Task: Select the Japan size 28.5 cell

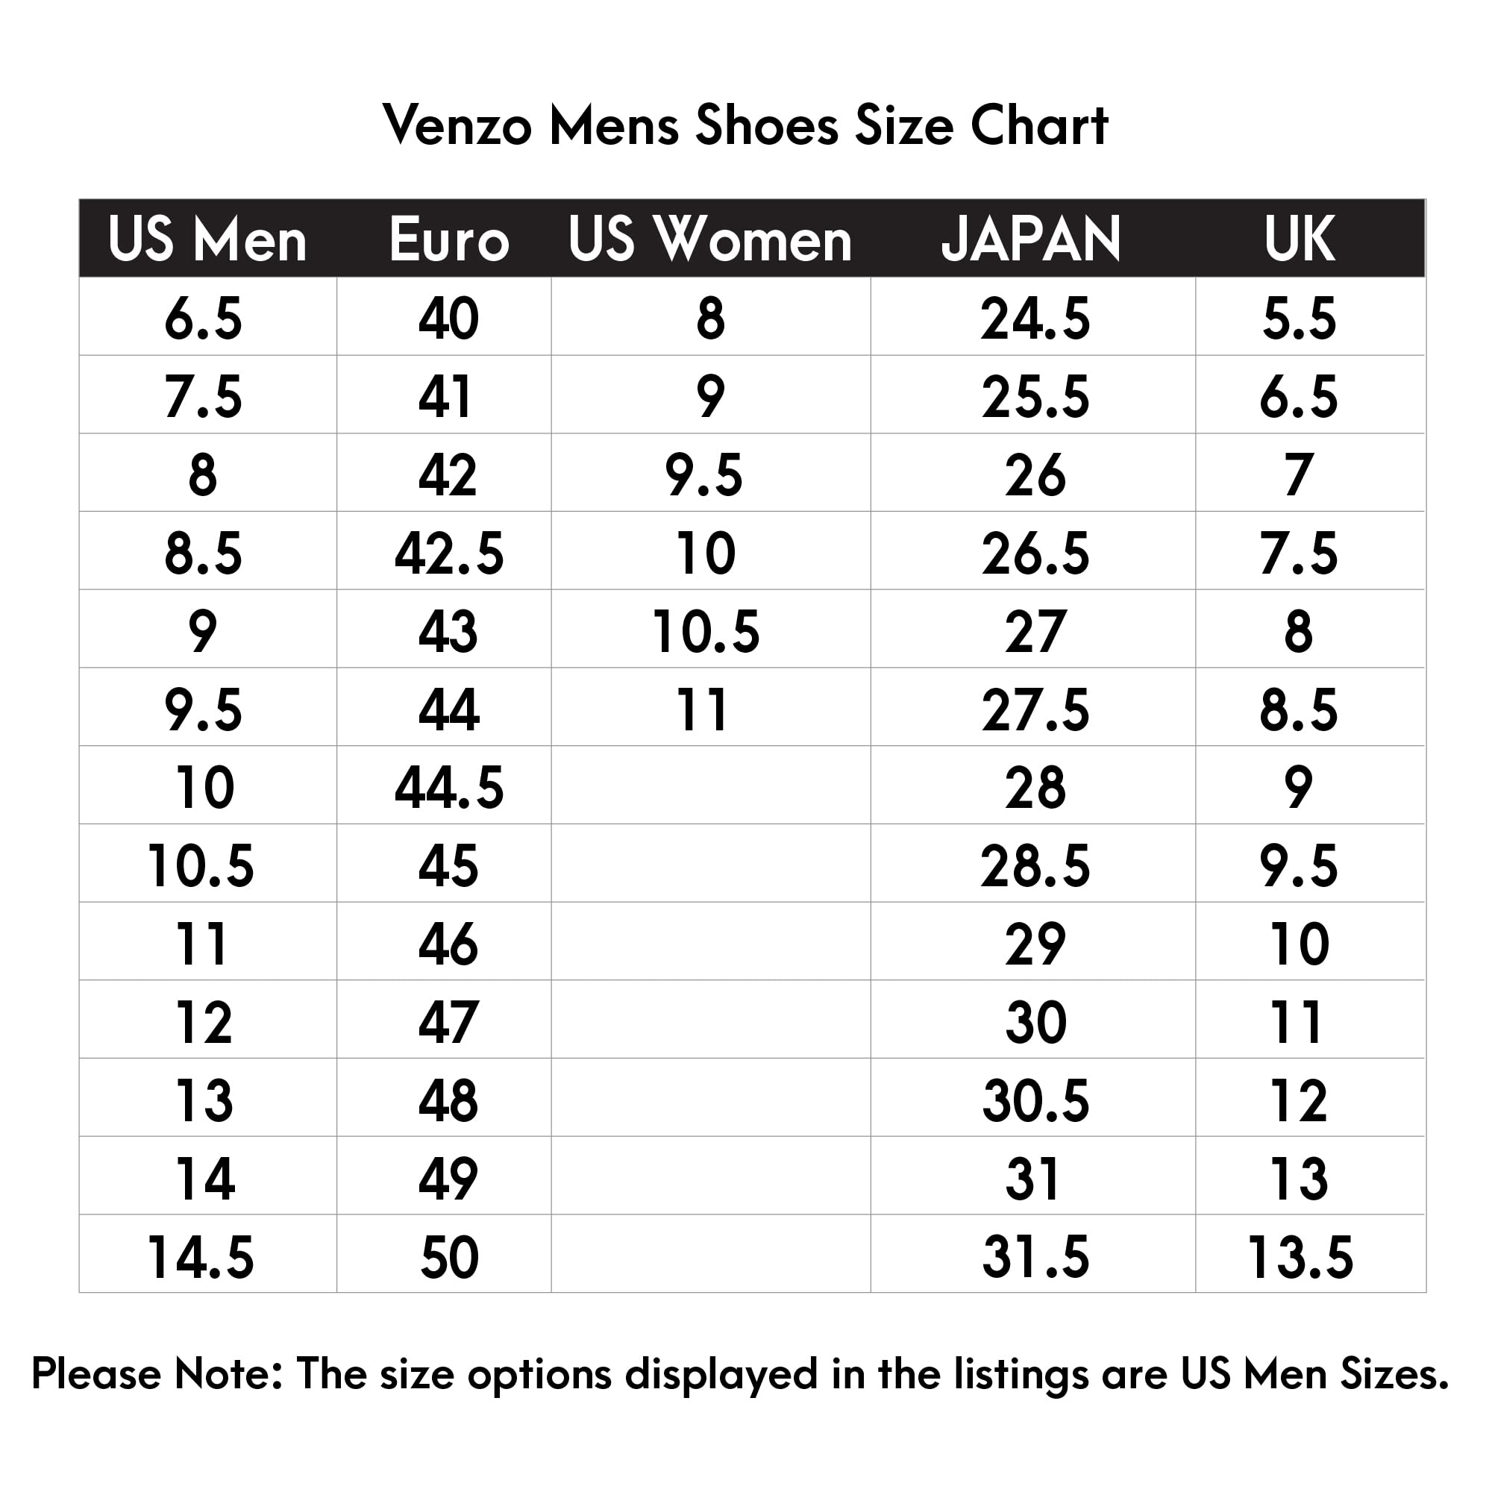Action: [x=1035, y=865]
